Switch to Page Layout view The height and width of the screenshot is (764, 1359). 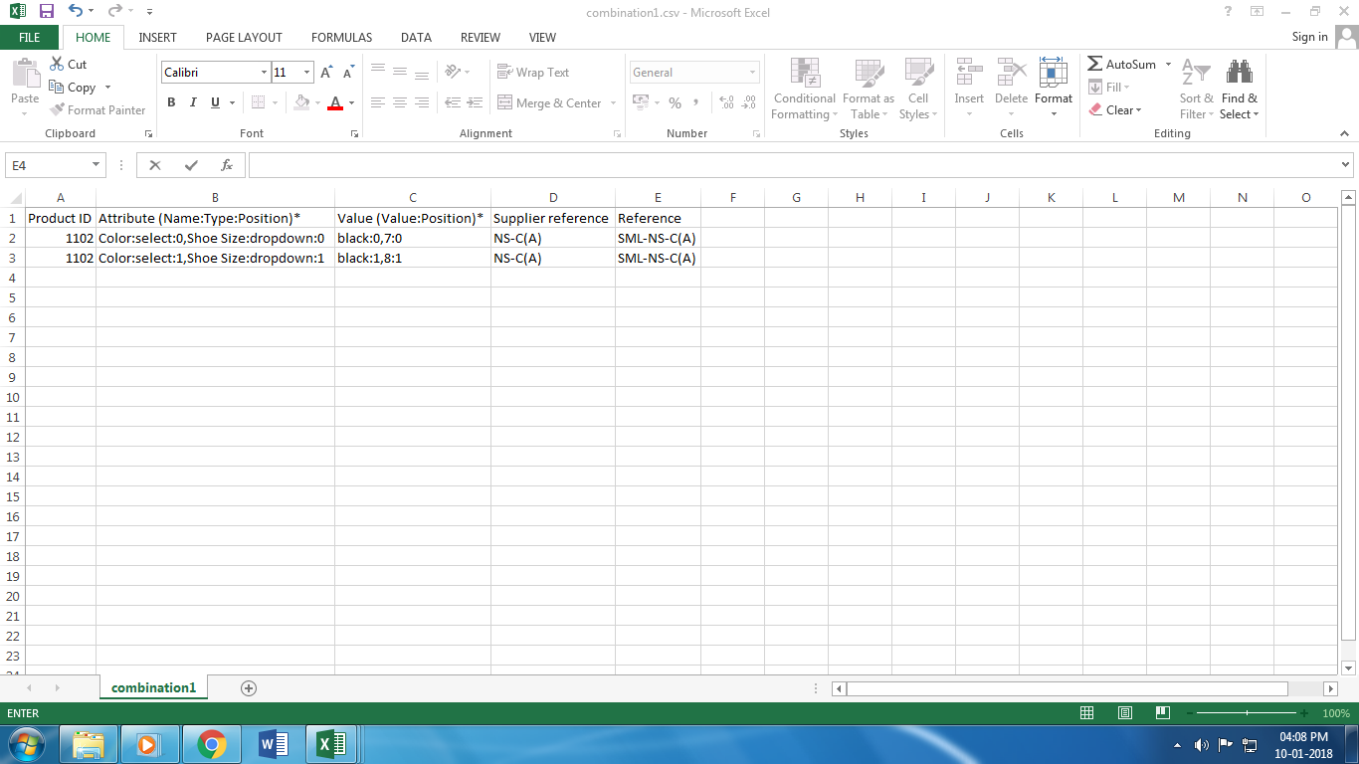coord(1124,713)
